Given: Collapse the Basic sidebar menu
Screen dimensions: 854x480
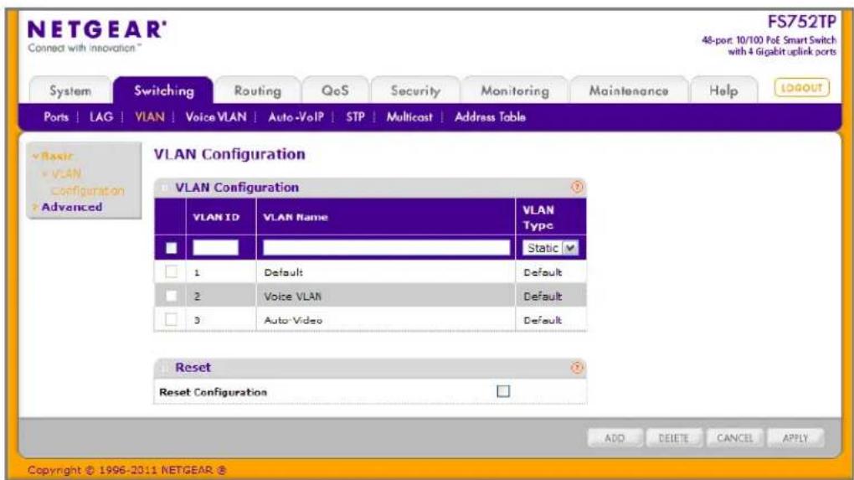Looking at the screenshot, I should [53, 156].
